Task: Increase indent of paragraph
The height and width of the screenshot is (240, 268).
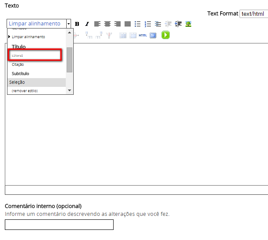Action: click(x=178, y=24)
